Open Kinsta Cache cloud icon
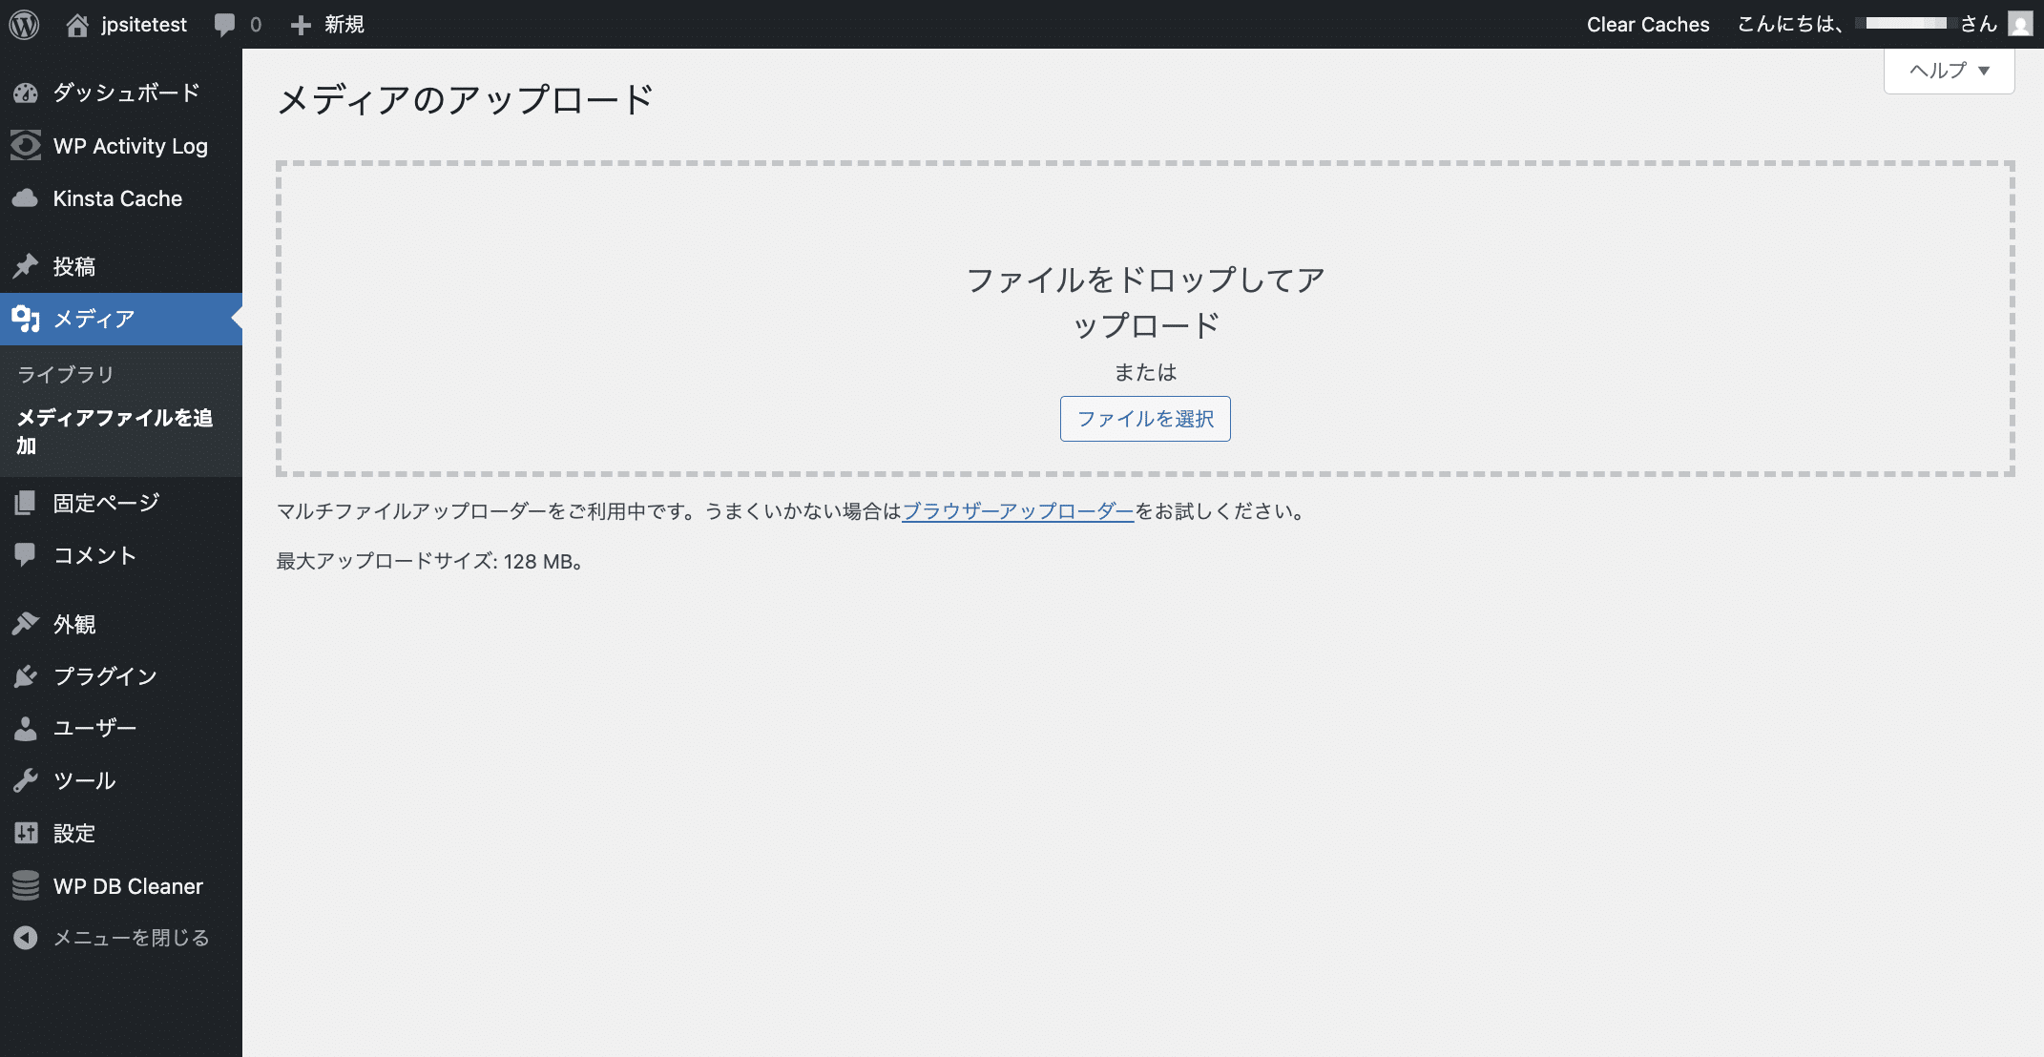The image size is (2044, 1057). coord(26,198)
